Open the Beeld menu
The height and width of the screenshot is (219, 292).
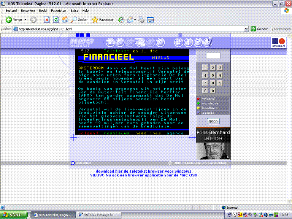[x=43, y=11]
